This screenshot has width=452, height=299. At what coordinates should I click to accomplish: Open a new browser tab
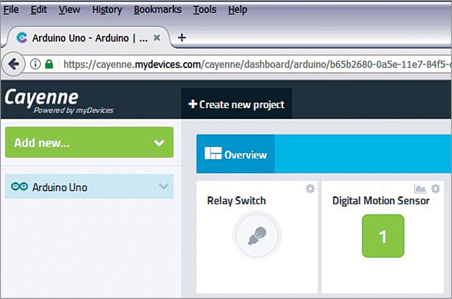click(x=182, y=38)
